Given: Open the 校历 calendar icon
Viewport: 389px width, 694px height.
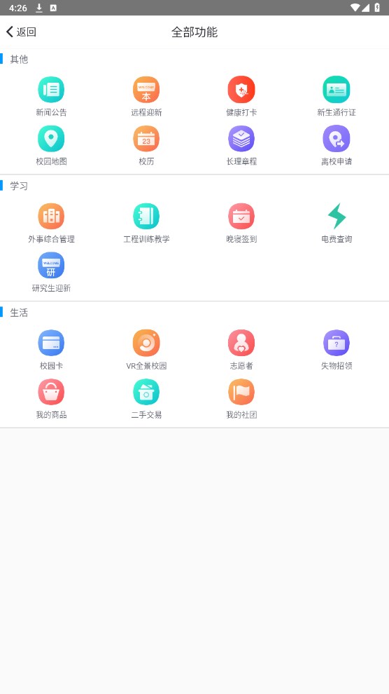Looking at the screenshot, I should click(146, 139).
